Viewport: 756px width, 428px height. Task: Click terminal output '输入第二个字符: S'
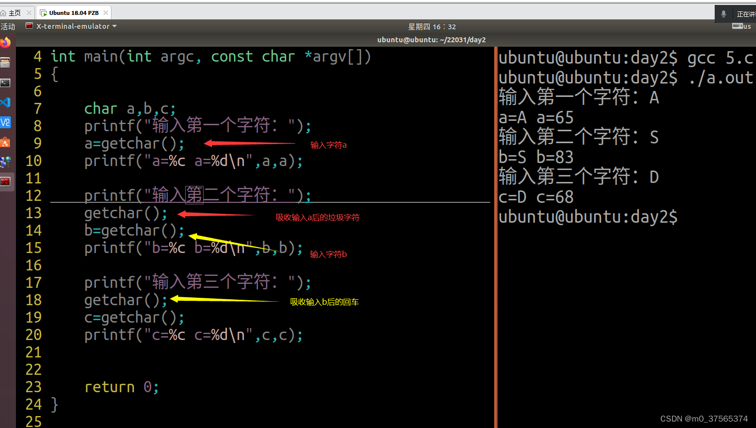click(x=579, y=137)
